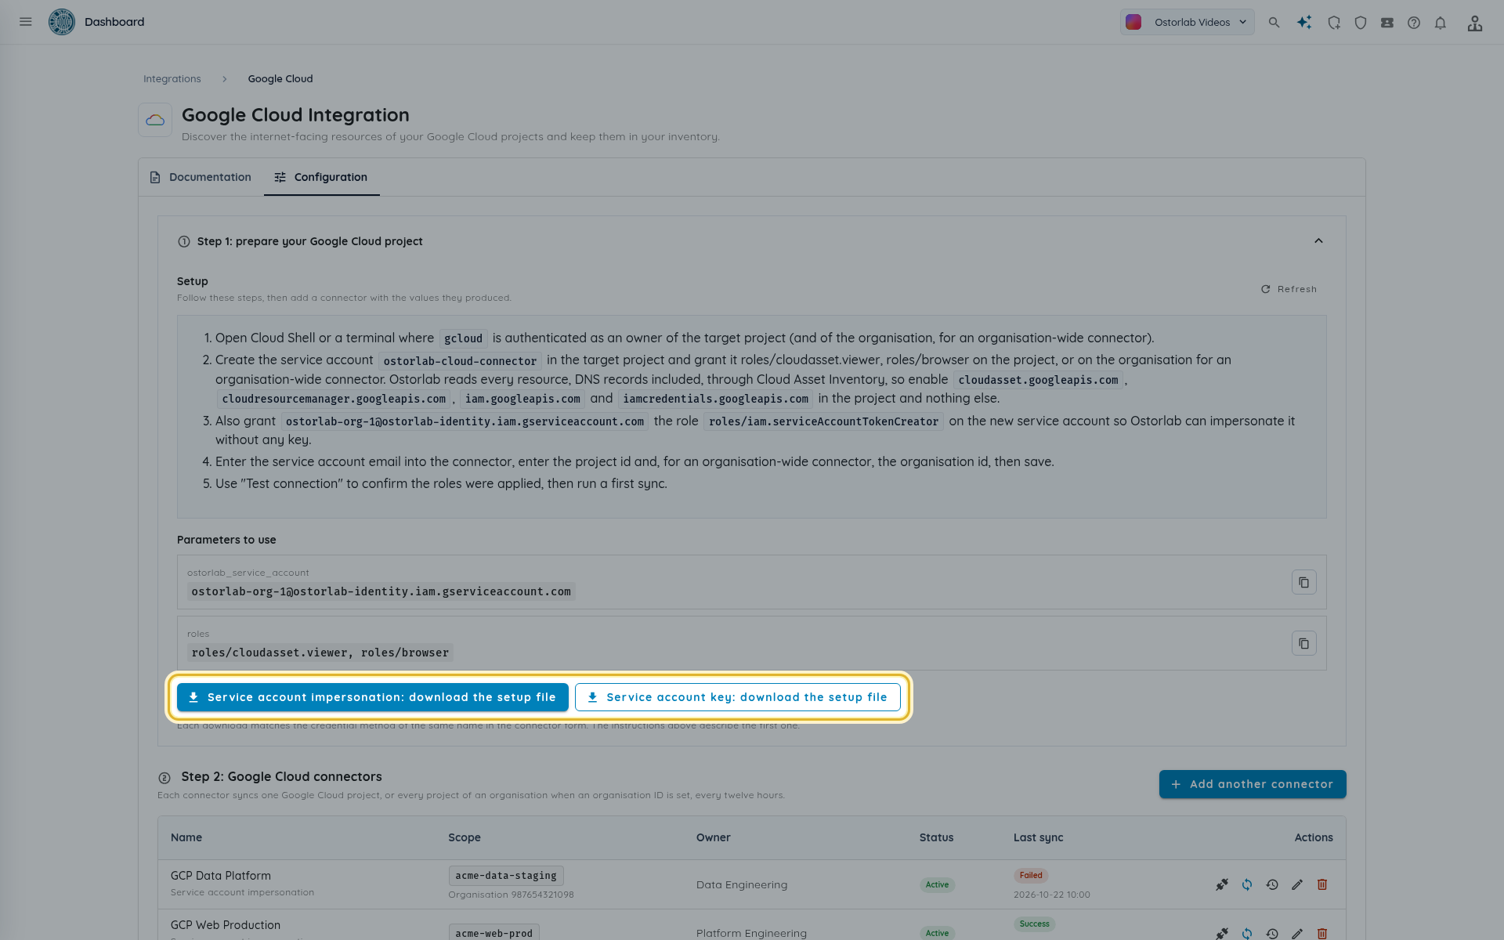Open the user account icon in header
The image size is (1504, 940).
tap(1475, 23)
